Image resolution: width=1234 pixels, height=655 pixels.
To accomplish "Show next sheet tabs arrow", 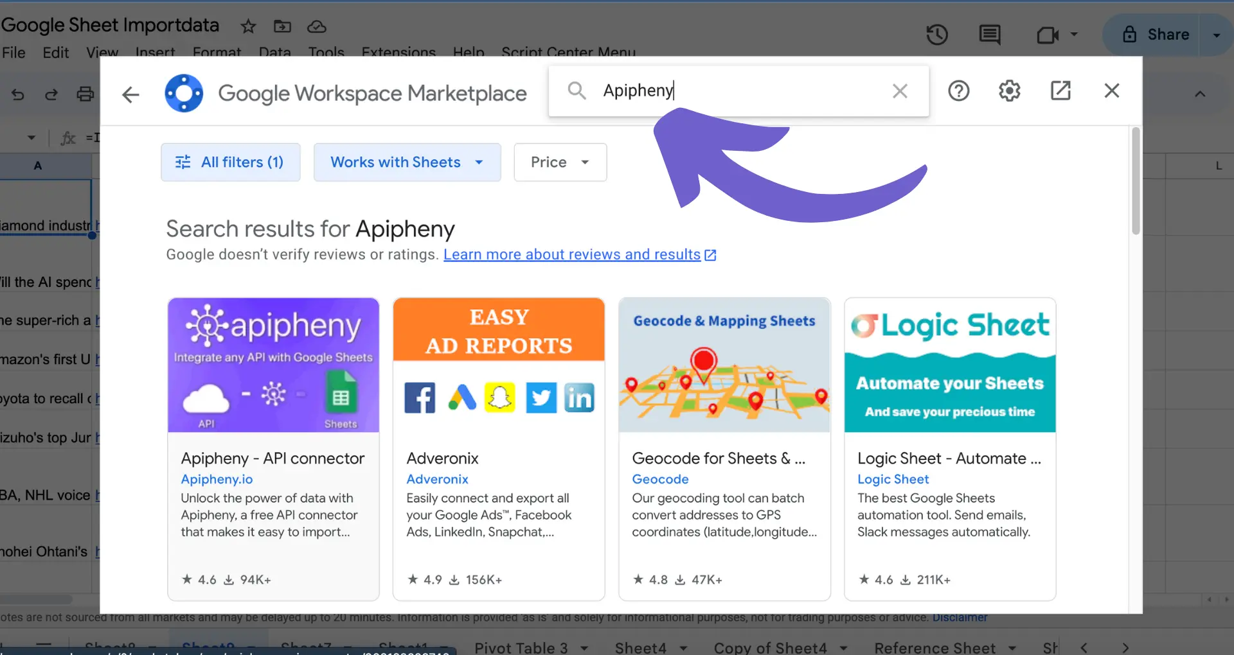I will click(x=1125, y=648).
